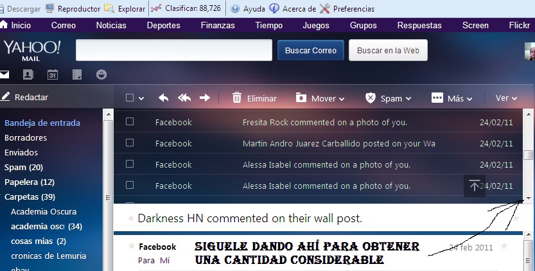Check the Fresita Rock email checkbox
535x271 pixels.
coord(130,122)
